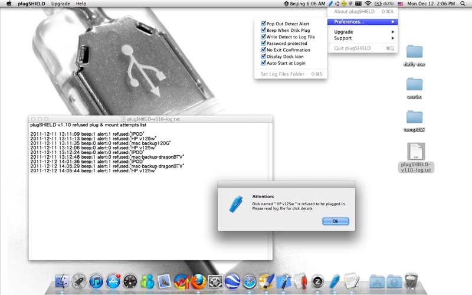Open Downloads folder stack in Dock
This screenshot has height=295, width=472.
click(394, 282)
